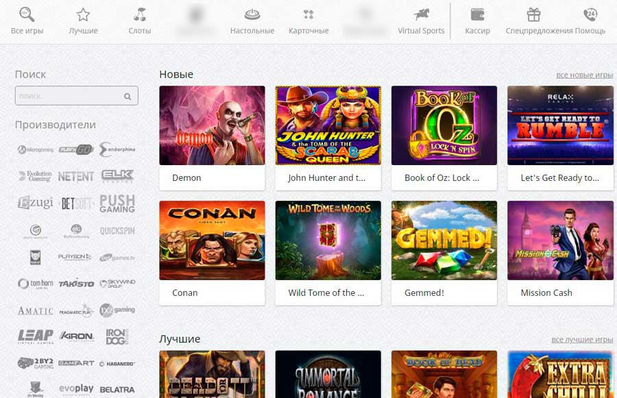617x398 pixels.
Task: Filter by Betsoft provider logo
Action: pyautogui.click(x=76, y=203)
